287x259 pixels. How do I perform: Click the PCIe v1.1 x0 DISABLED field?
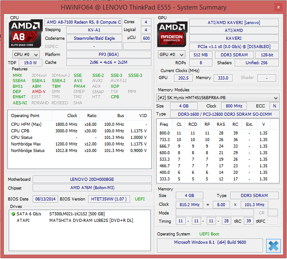[x=234, y=47]
